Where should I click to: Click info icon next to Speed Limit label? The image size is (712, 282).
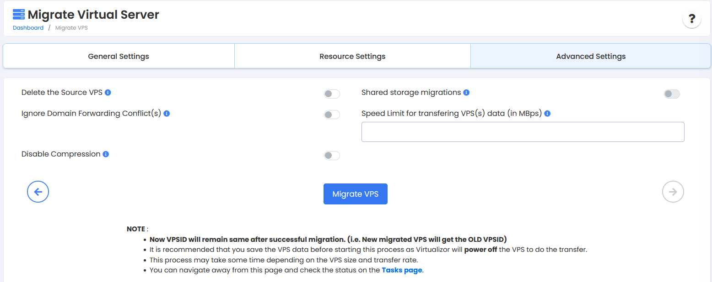pos(547,114)
